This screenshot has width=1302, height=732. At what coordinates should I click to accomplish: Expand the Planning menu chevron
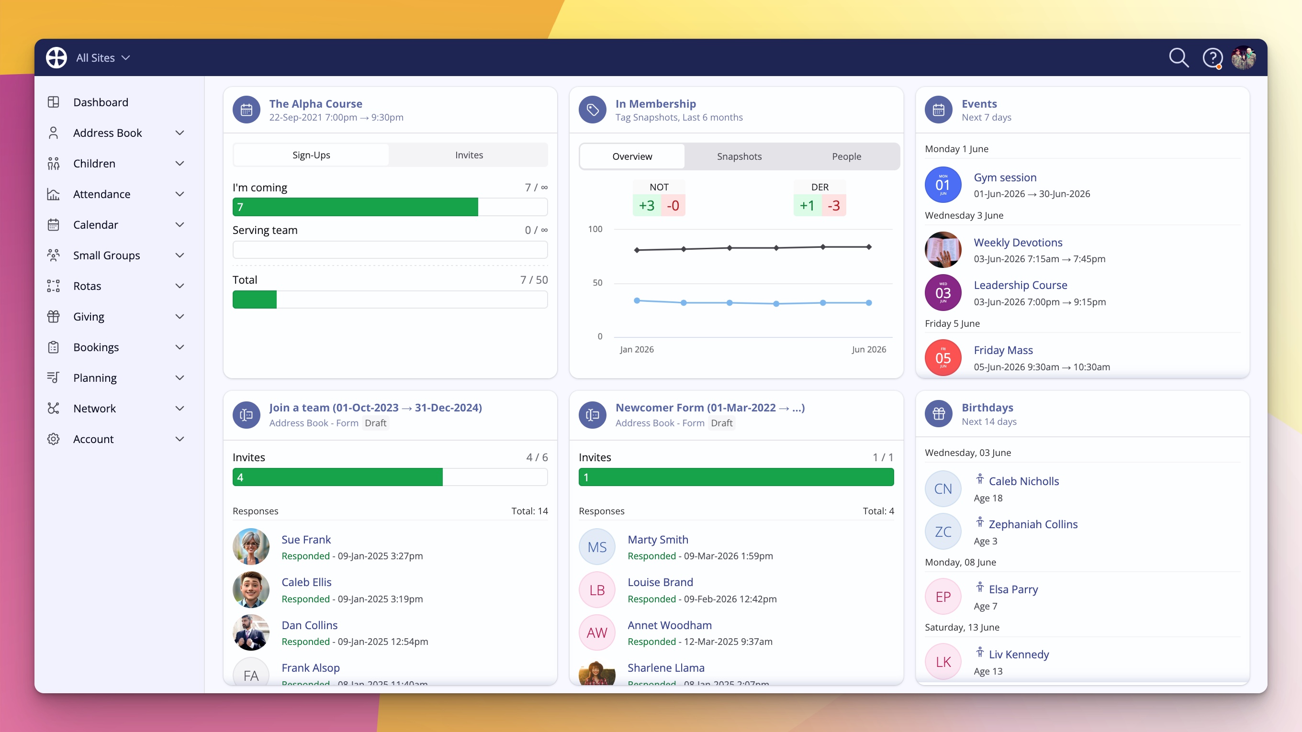coord(180,378)
